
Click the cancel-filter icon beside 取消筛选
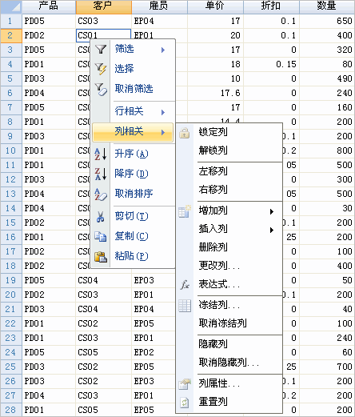[x=101, y=89]
